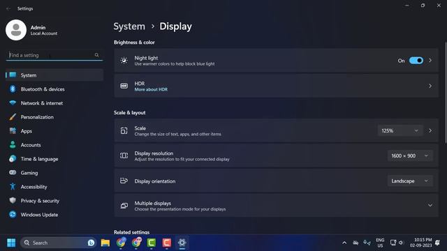Select System in the sidebar
Screen dimensions: 447x251
[54, 75]
